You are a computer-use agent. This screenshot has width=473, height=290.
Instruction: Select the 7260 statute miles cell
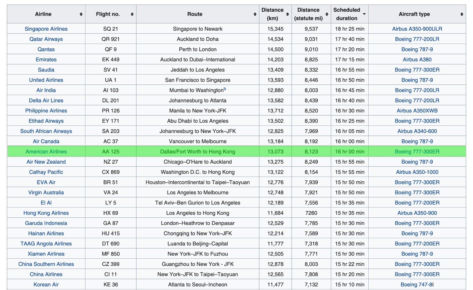[x=311, y=213]
